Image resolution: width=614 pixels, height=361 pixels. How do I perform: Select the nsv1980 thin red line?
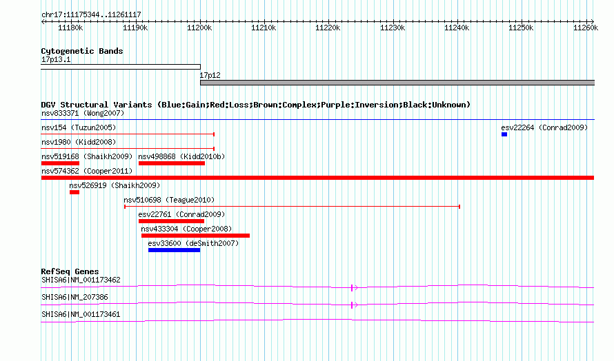[x=128, y=149]
